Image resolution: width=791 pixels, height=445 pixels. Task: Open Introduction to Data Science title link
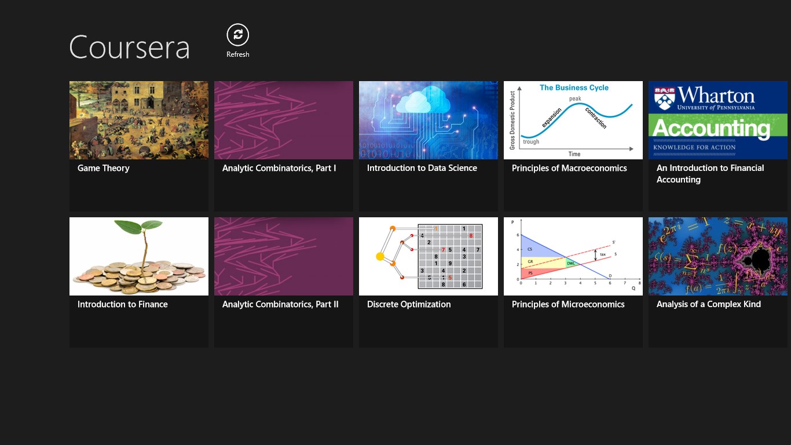tap(422, 168)
